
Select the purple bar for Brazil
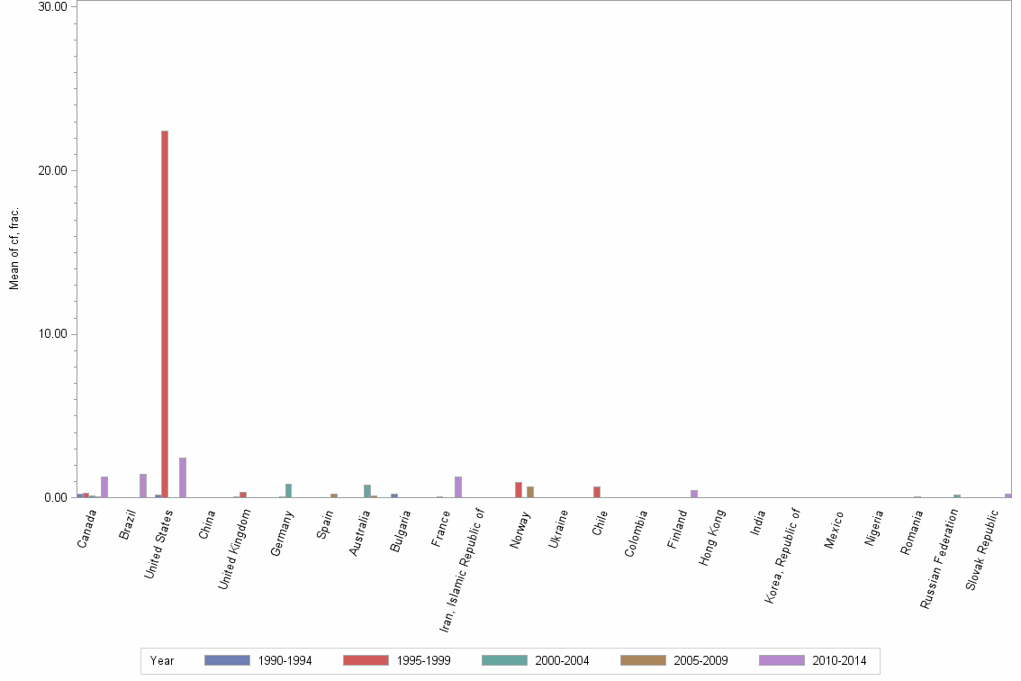click(x=143, y=486)
